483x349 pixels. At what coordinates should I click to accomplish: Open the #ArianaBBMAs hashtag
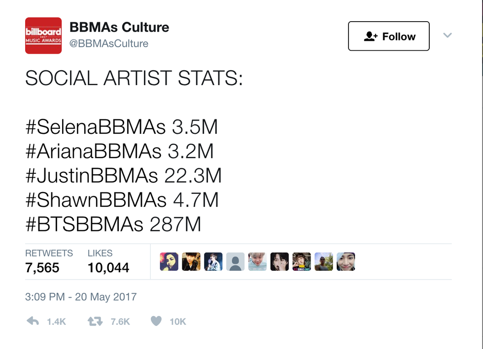point(93,152)
